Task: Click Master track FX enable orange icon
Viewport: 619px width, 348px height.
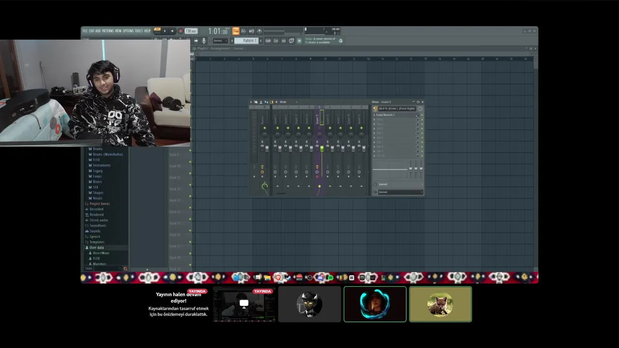Action: (262, 167)
